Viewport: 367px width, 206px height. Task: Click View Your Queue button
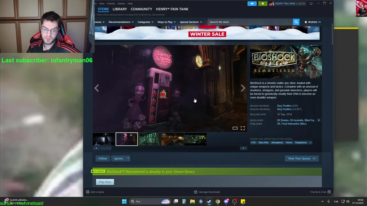pyautogui.click(x=302, y=159)
